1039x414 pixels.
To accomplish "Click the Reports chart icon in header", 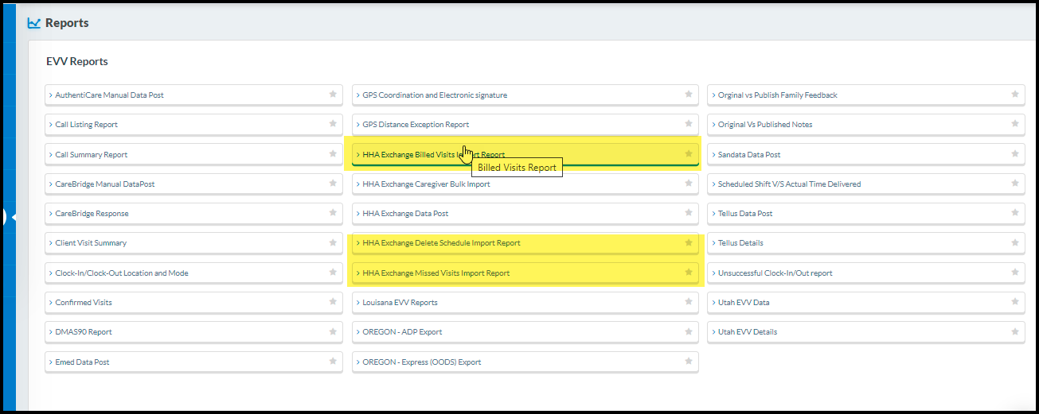I will coord(33,23).
